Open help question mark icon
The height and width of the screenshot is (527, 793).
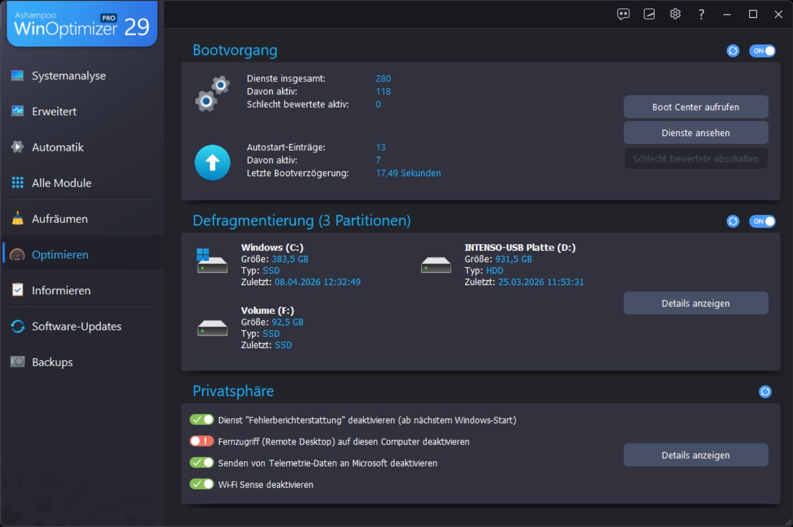(701, 14)
